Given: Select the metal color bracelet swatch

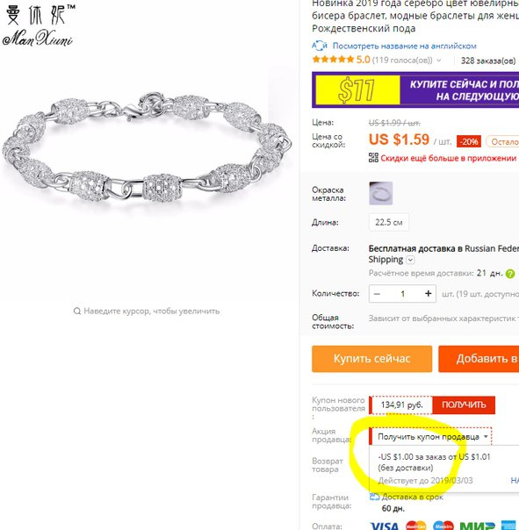Looking at the screenshot, I should coord(380,193).
